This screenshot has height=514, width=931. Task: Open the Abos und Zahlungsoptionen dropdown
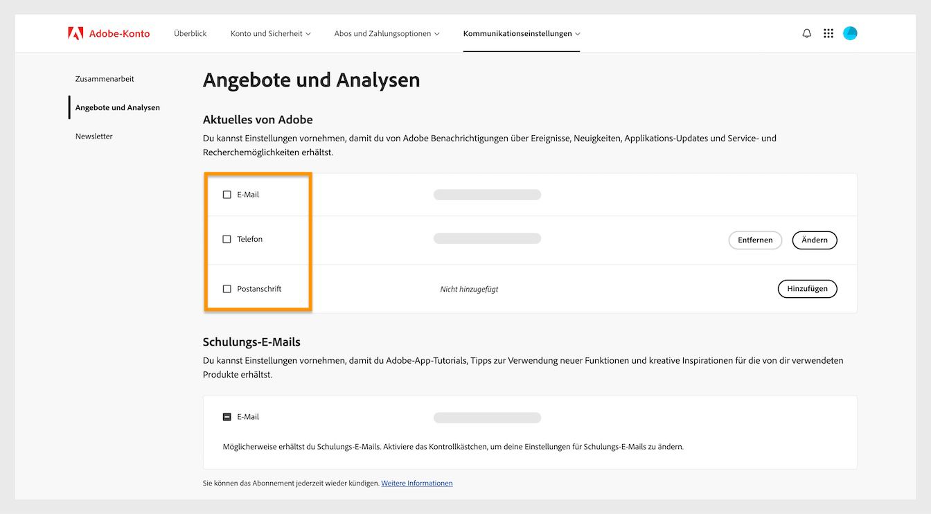[x=386, y=33]
